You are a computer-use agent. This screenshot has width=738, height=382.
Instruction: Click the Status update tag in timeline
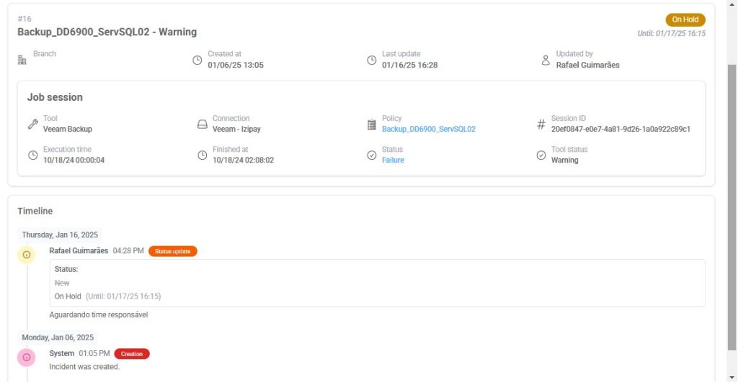click(x=172, y=251)
